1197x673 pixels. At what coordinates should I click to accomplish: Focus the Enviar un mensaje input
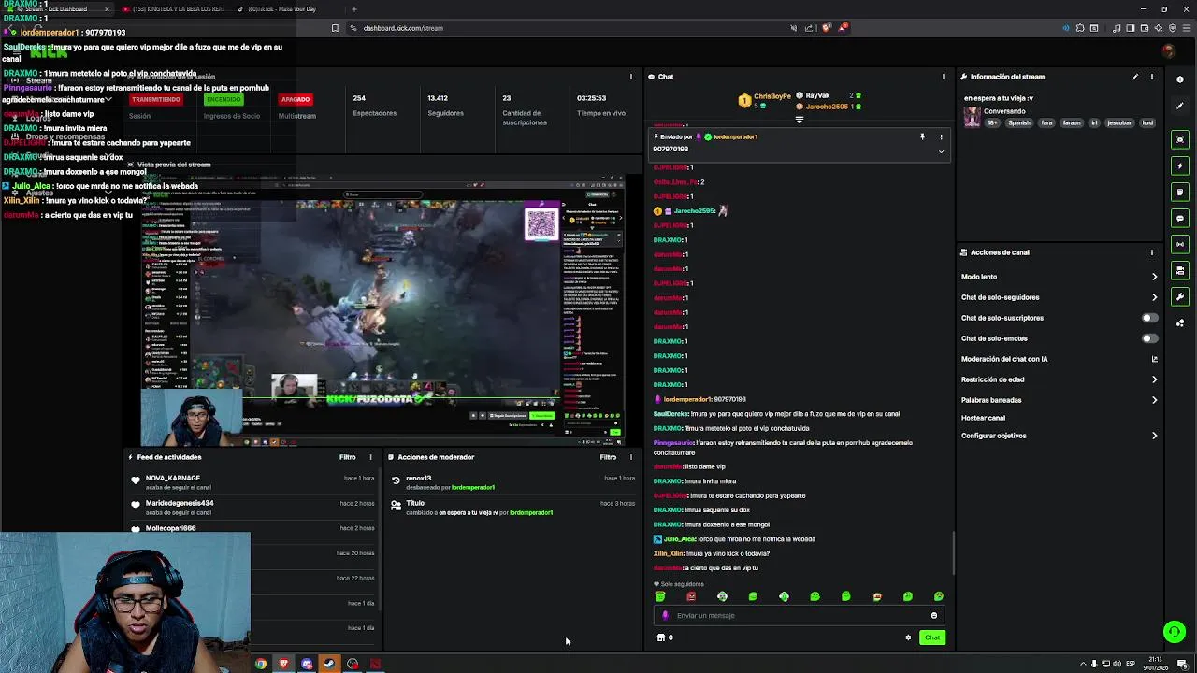point(800,616)
